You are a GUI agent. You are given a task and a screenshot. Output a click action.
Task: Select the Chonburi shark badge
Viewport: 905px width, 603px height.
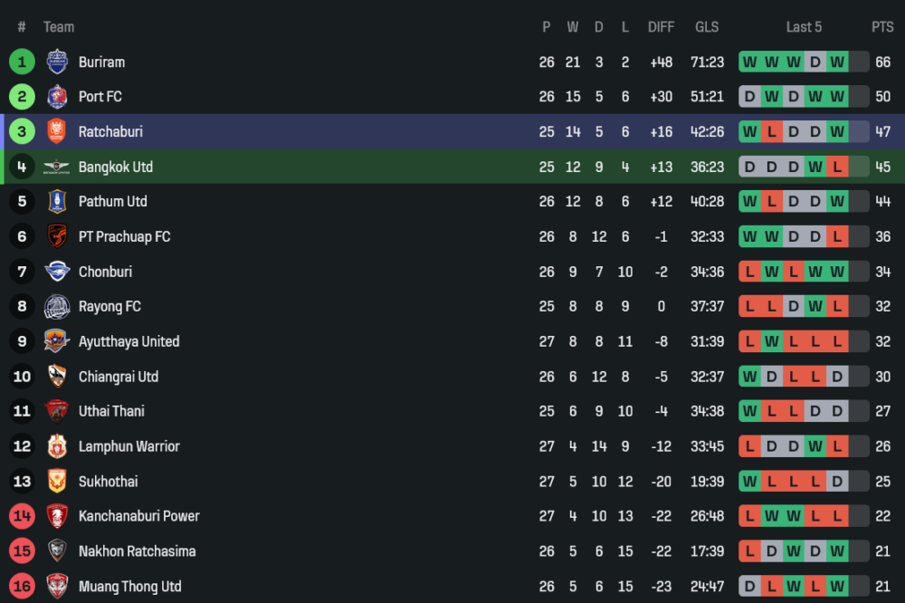pyautogui.click(x=57, y=272)
